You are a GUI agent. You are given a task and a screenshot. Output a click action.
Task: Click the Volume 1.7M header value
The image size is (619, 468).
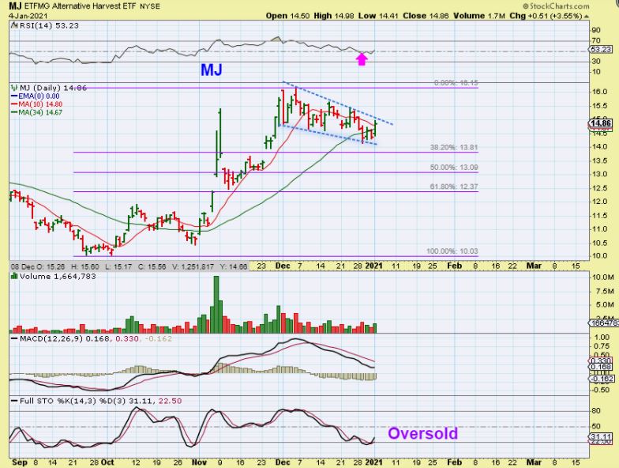[x=479, y=16]
